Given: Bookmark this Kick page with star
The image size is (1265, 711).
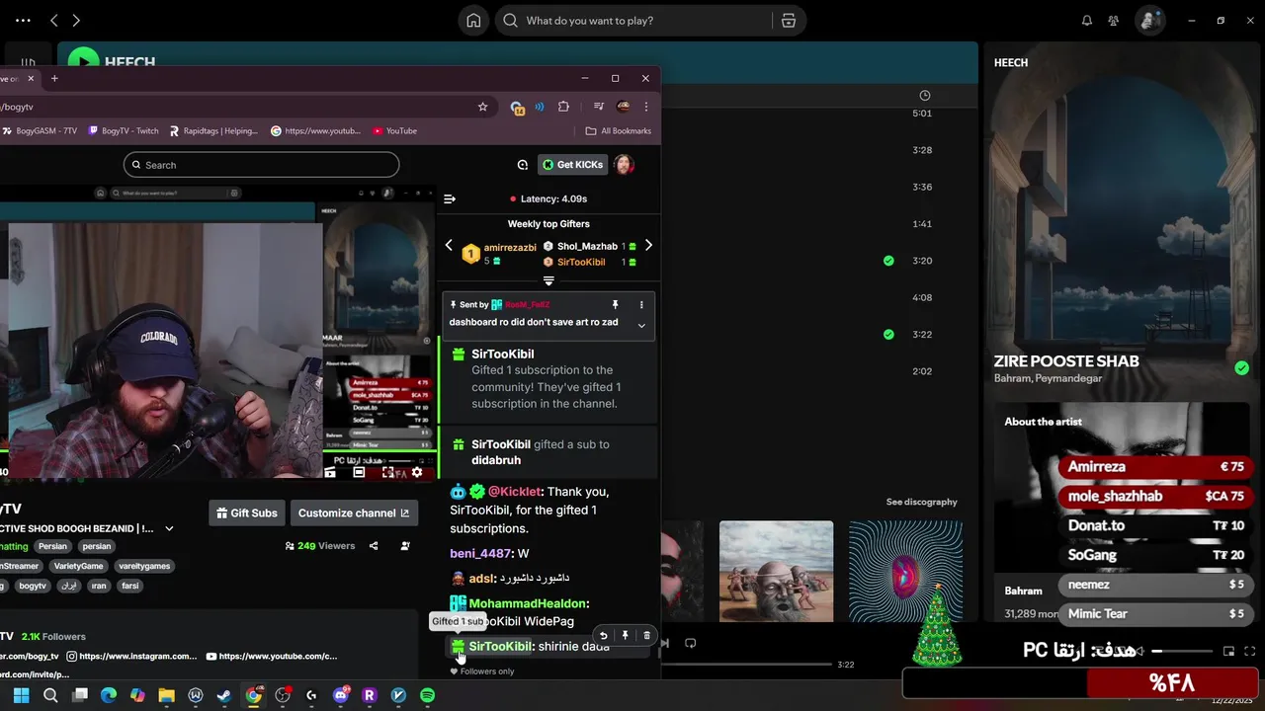Looking at the screenshot, I should coord(482,107).
